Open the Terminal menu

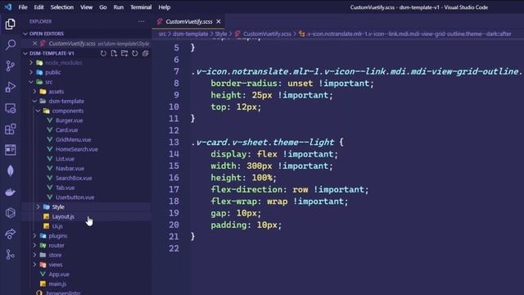click(x=141, y=7)
